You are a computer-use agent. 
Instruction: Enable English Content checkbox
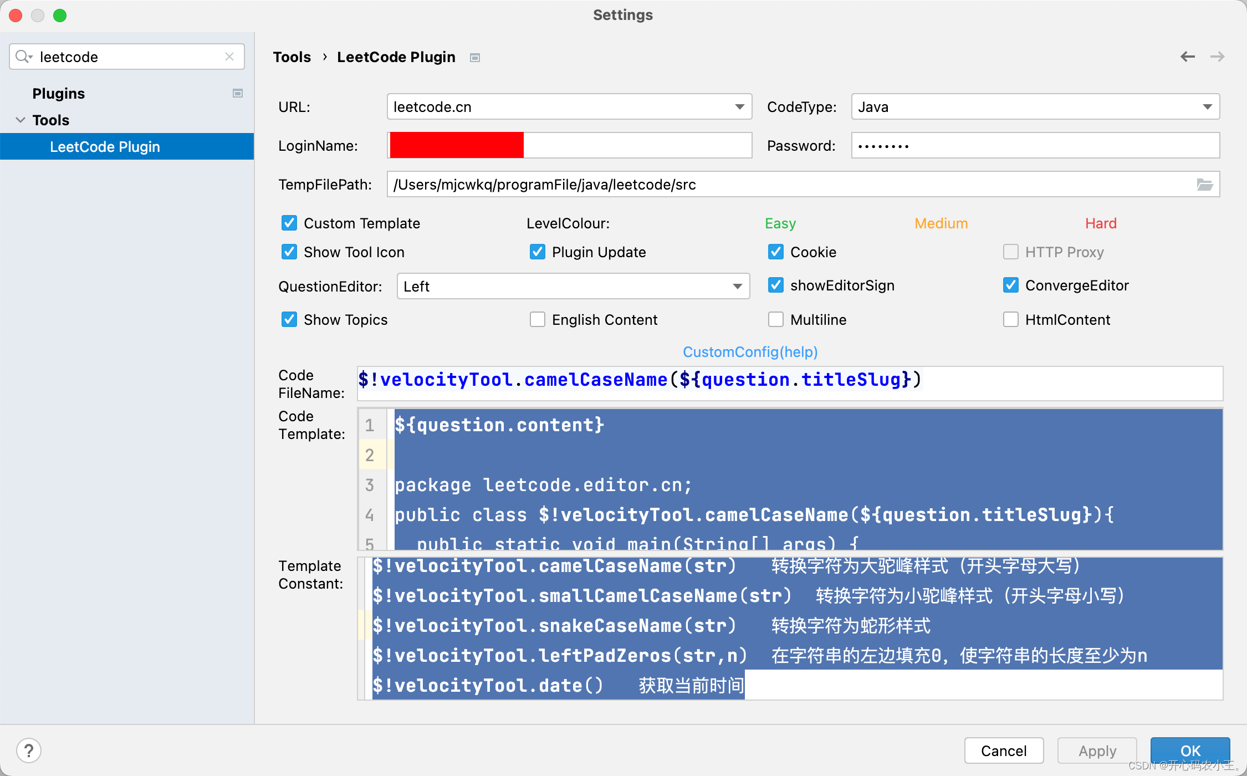(538, 319)
